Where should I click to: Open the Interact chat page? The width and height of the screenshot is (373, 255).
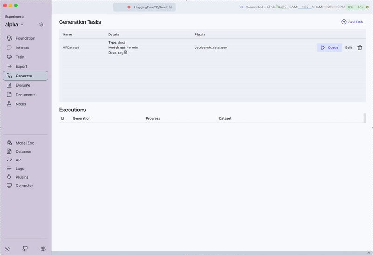22,48
